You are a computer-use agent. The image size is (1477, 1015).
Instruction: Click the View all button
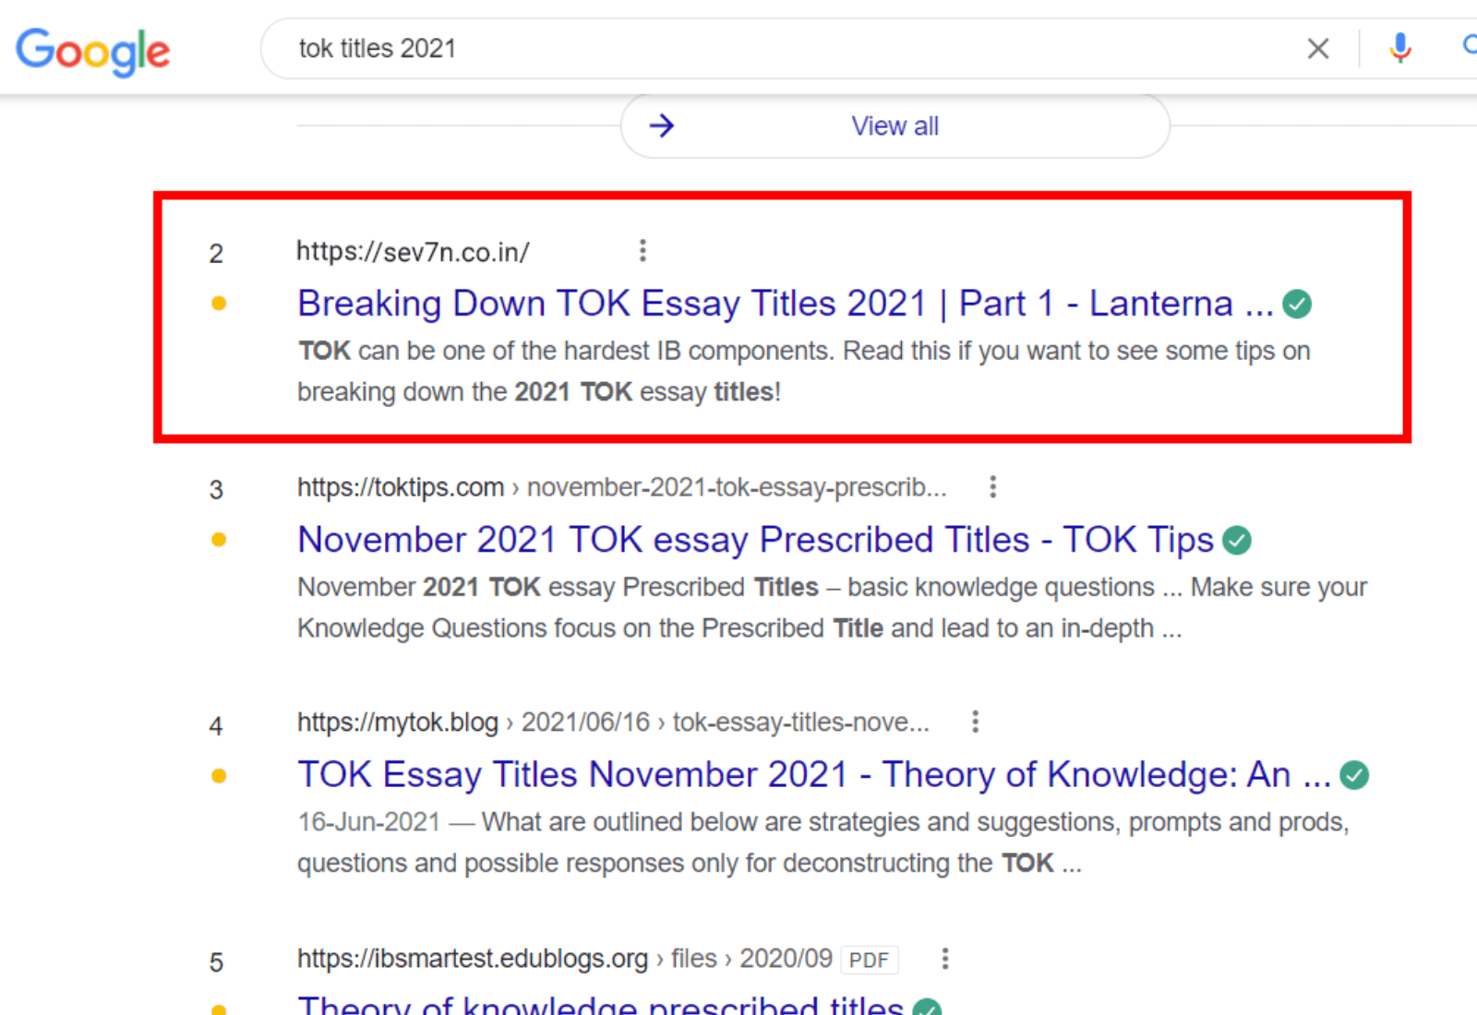(895, 125)
